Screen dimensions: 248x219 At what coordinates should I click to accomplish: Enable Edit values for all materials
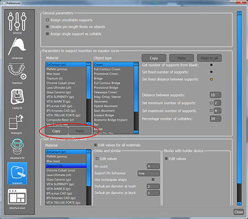[95, 145]
